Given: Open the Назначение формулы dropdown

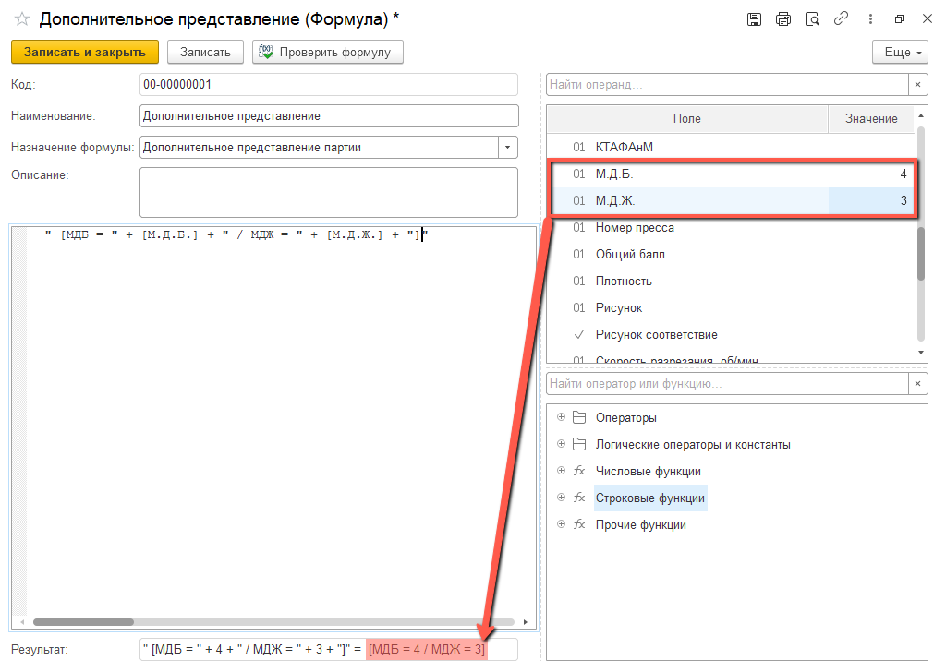Looking at the screenshot, I should point(508,148).
